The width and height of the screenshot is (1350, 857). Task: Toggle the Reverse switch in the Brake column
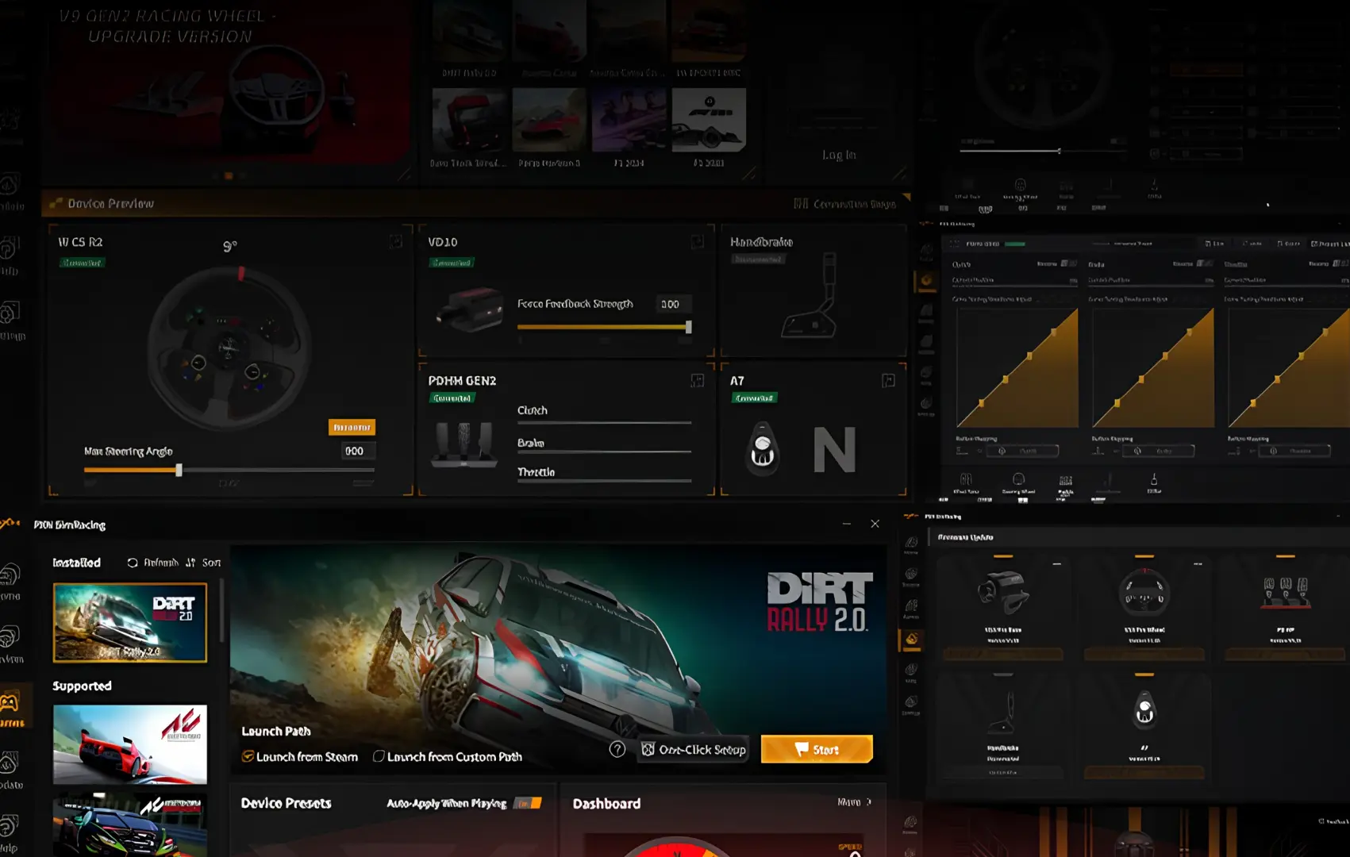[1204, 263]
